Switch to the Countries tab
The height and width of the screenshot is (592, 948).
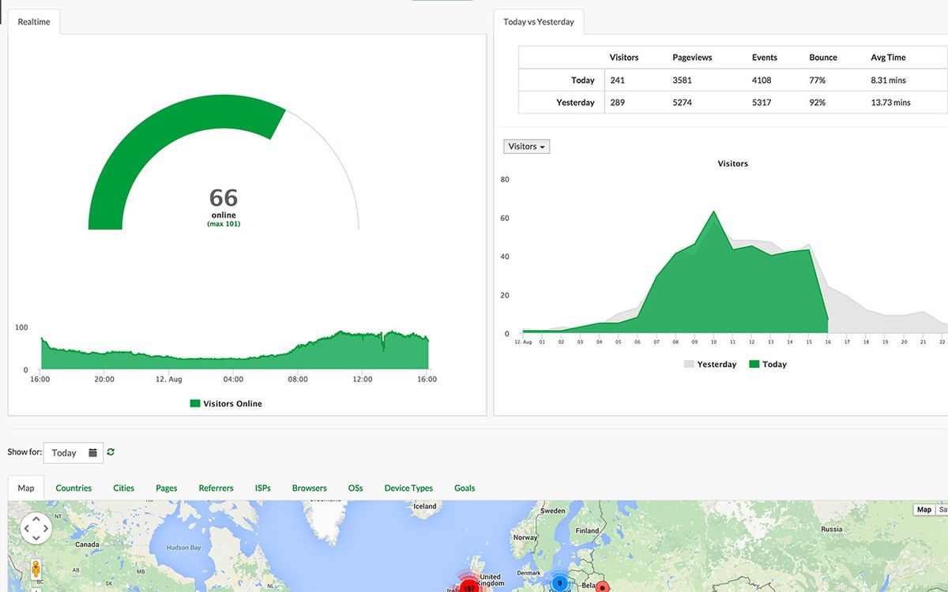[x=73, y=488]
